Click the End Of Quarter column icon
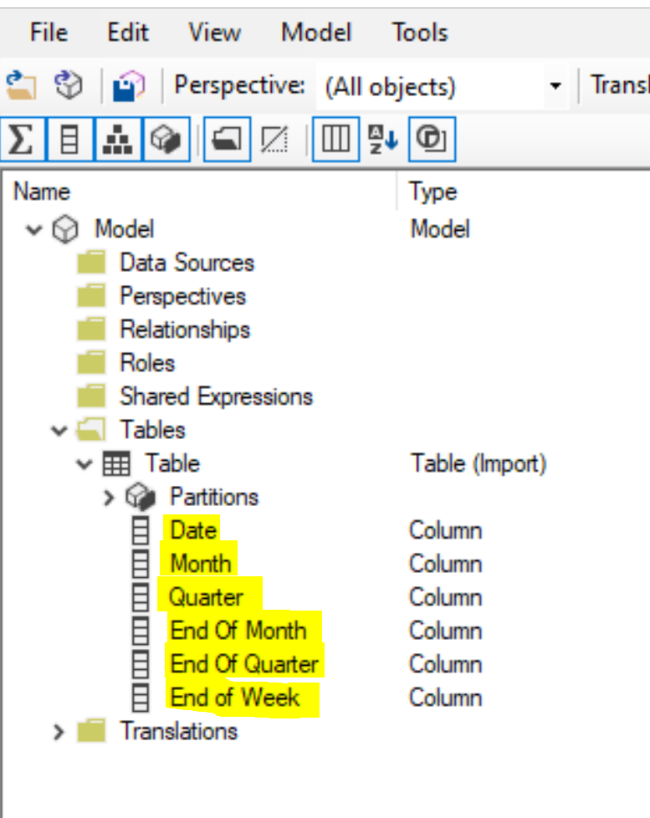Screen dimensions: 650x818 coord(141,664)
